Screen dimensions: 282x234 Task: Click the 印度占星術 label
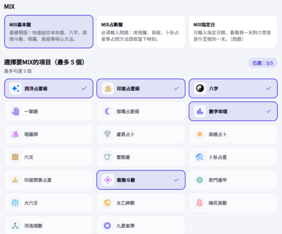(128, 89)
